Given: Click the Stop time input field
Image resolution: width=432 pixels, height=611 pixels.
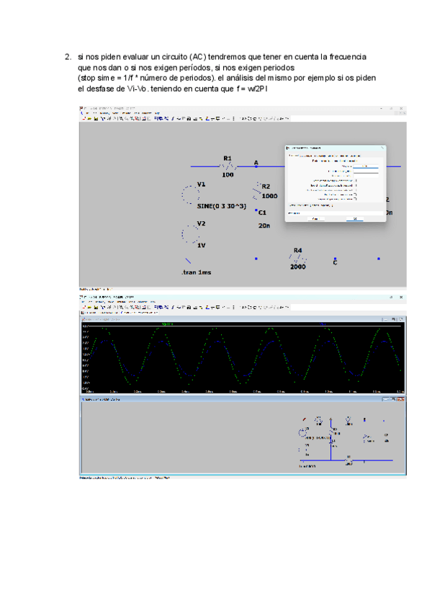Looking at the screenshot, I should (x=365, y=165).
